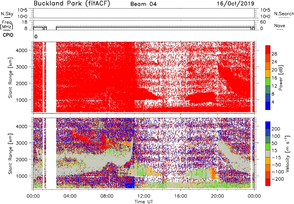Select the 12:00 time tick label
This screenshot has height=204, width=294.
[x=144, y=196]
